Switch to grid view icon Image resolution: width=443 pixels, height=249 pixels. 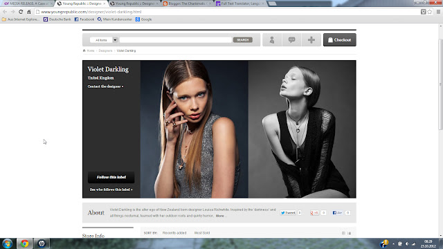coord(343,233)
